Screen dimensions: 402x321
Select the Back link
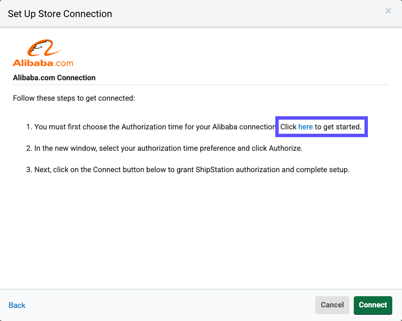(x=17, y=305)
